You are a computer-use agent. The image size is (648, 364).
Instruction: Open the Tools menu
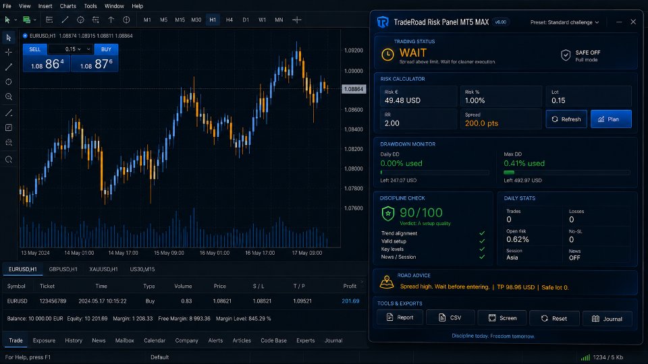coord(90,6)
